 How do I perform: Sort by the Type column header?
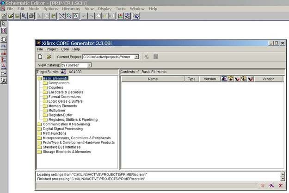[x=191, y=79]
